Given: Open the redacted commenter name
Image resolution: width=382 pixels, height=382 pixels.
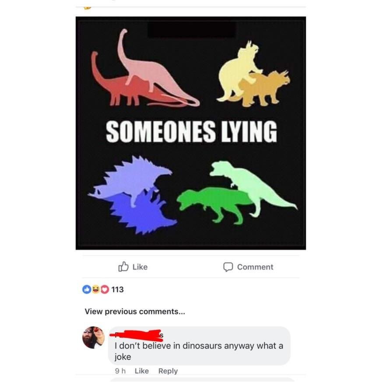Looking at the screenshot, I should click(x=137, y=335).
